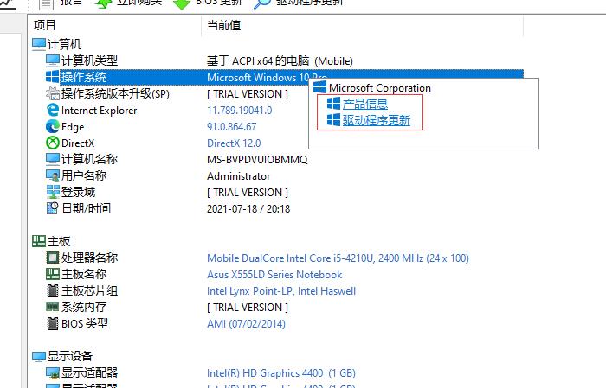Click the monitor icon beside 显示设备 group
The width and height of the screenshot is (606, 388).
click(39, 356)
